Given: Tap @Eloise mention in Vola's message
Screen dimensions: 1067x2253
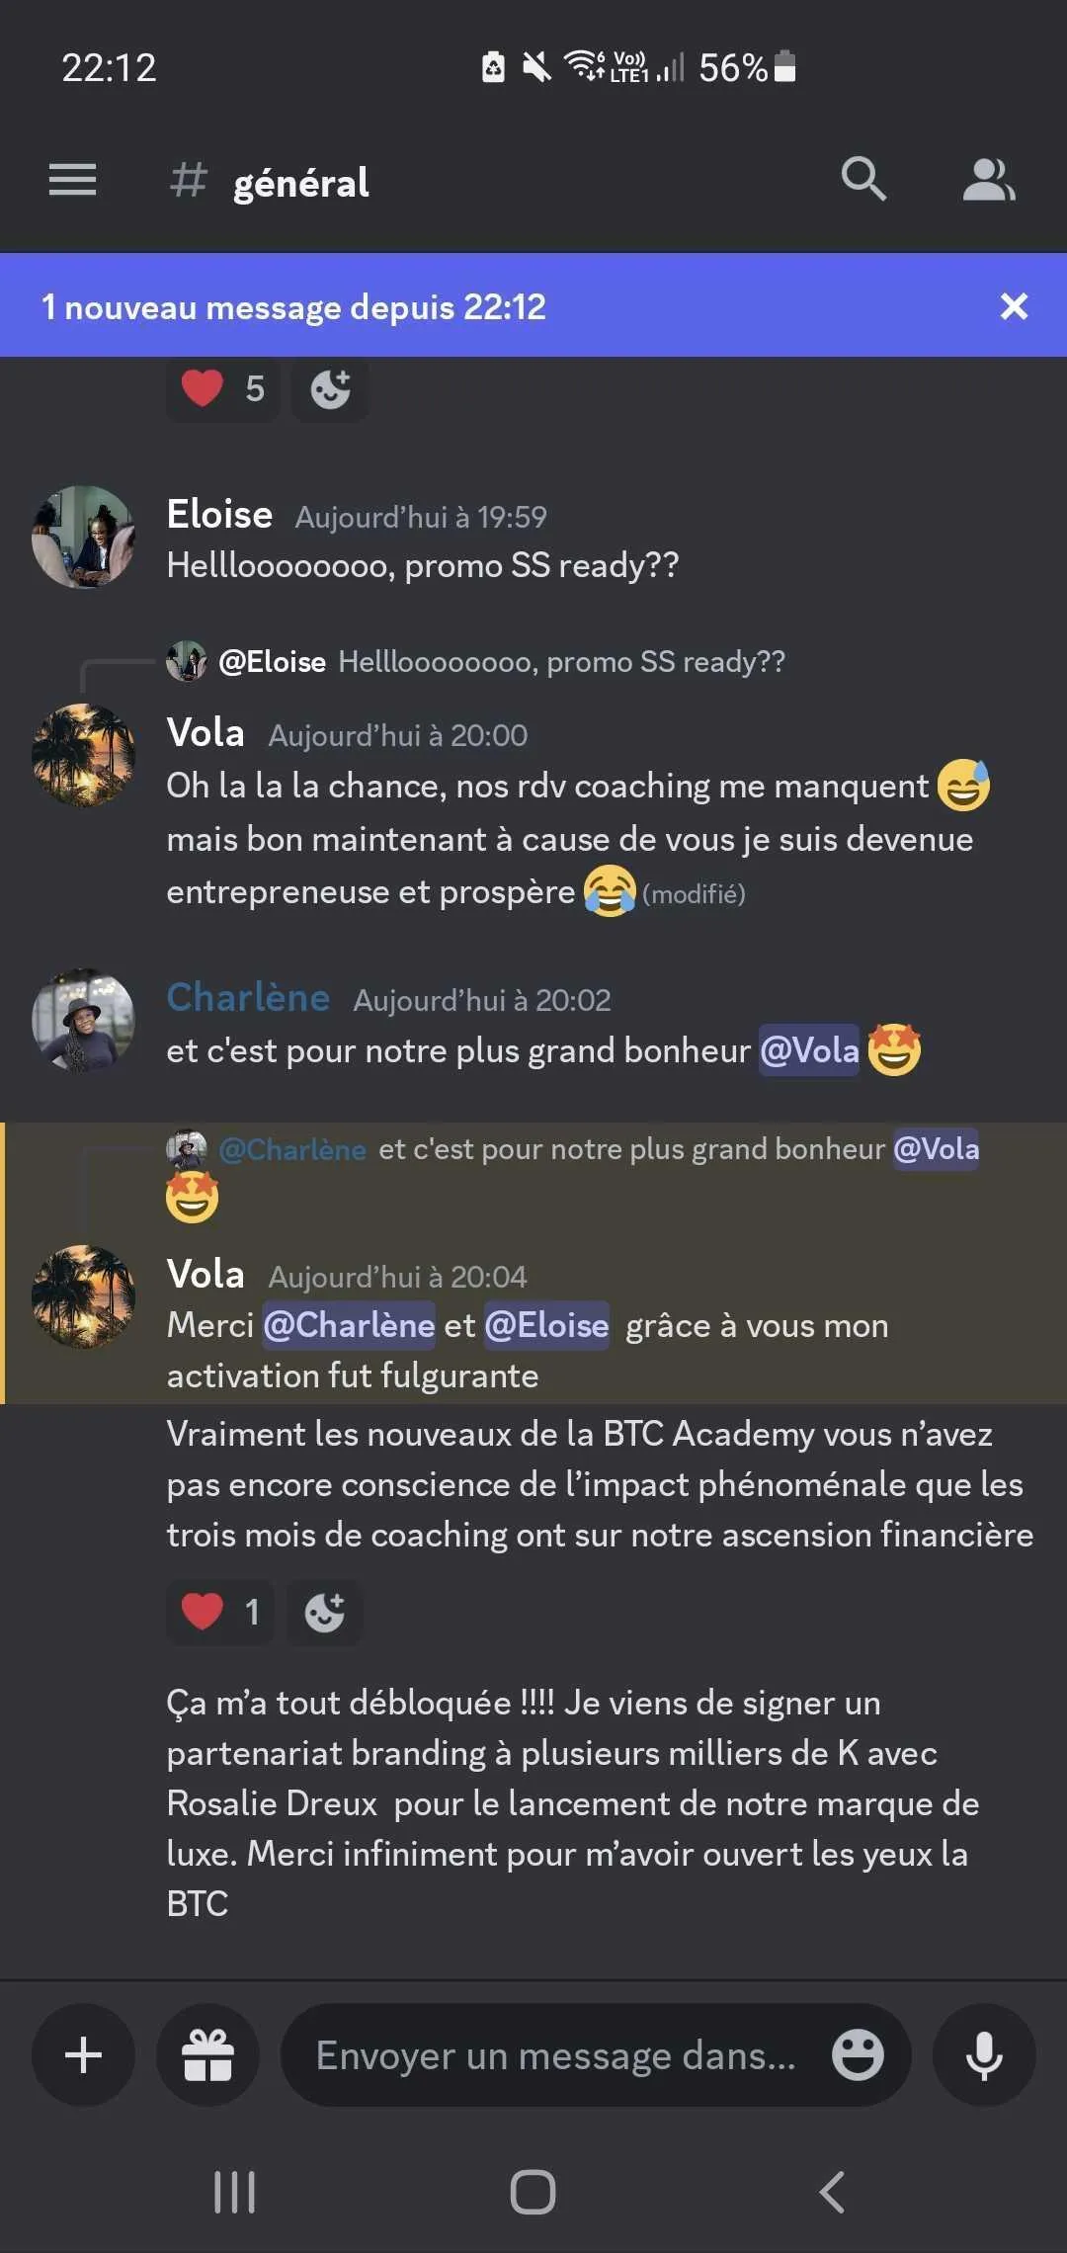Looking at the screenshot, I should click(546, 1325).
